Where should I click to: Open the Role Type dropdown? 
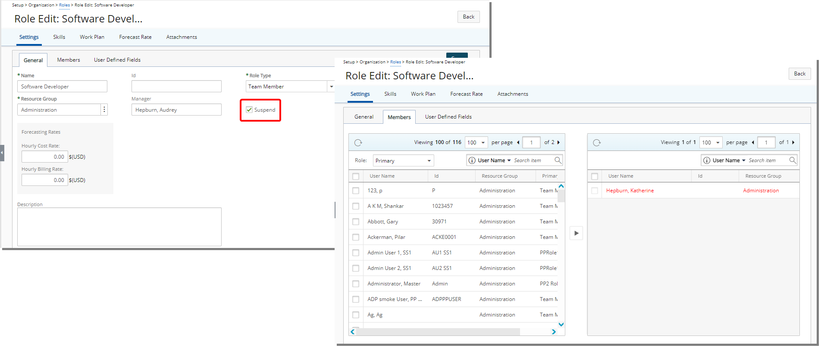331,87
